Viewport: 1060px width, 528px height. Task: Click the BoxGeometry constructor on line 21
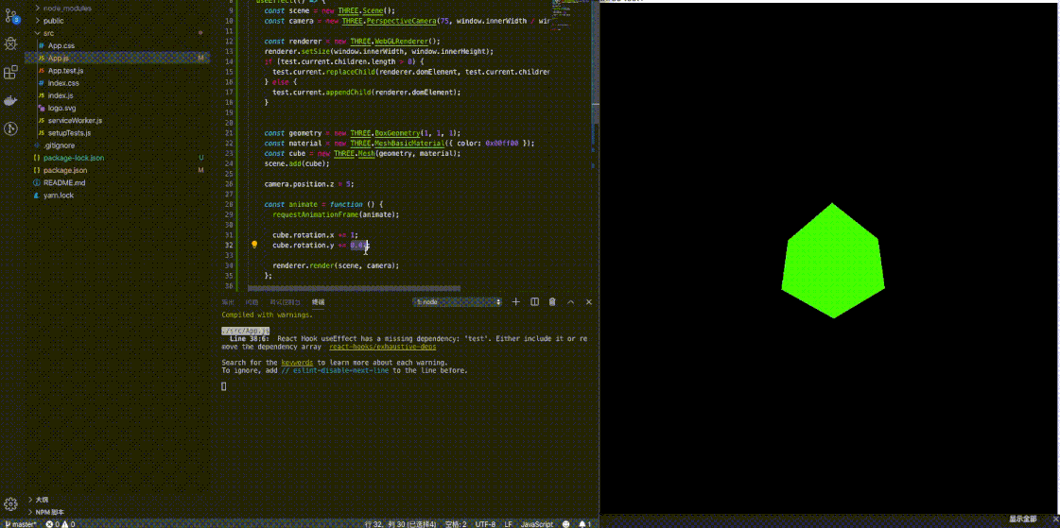click(x=397, y=133)
